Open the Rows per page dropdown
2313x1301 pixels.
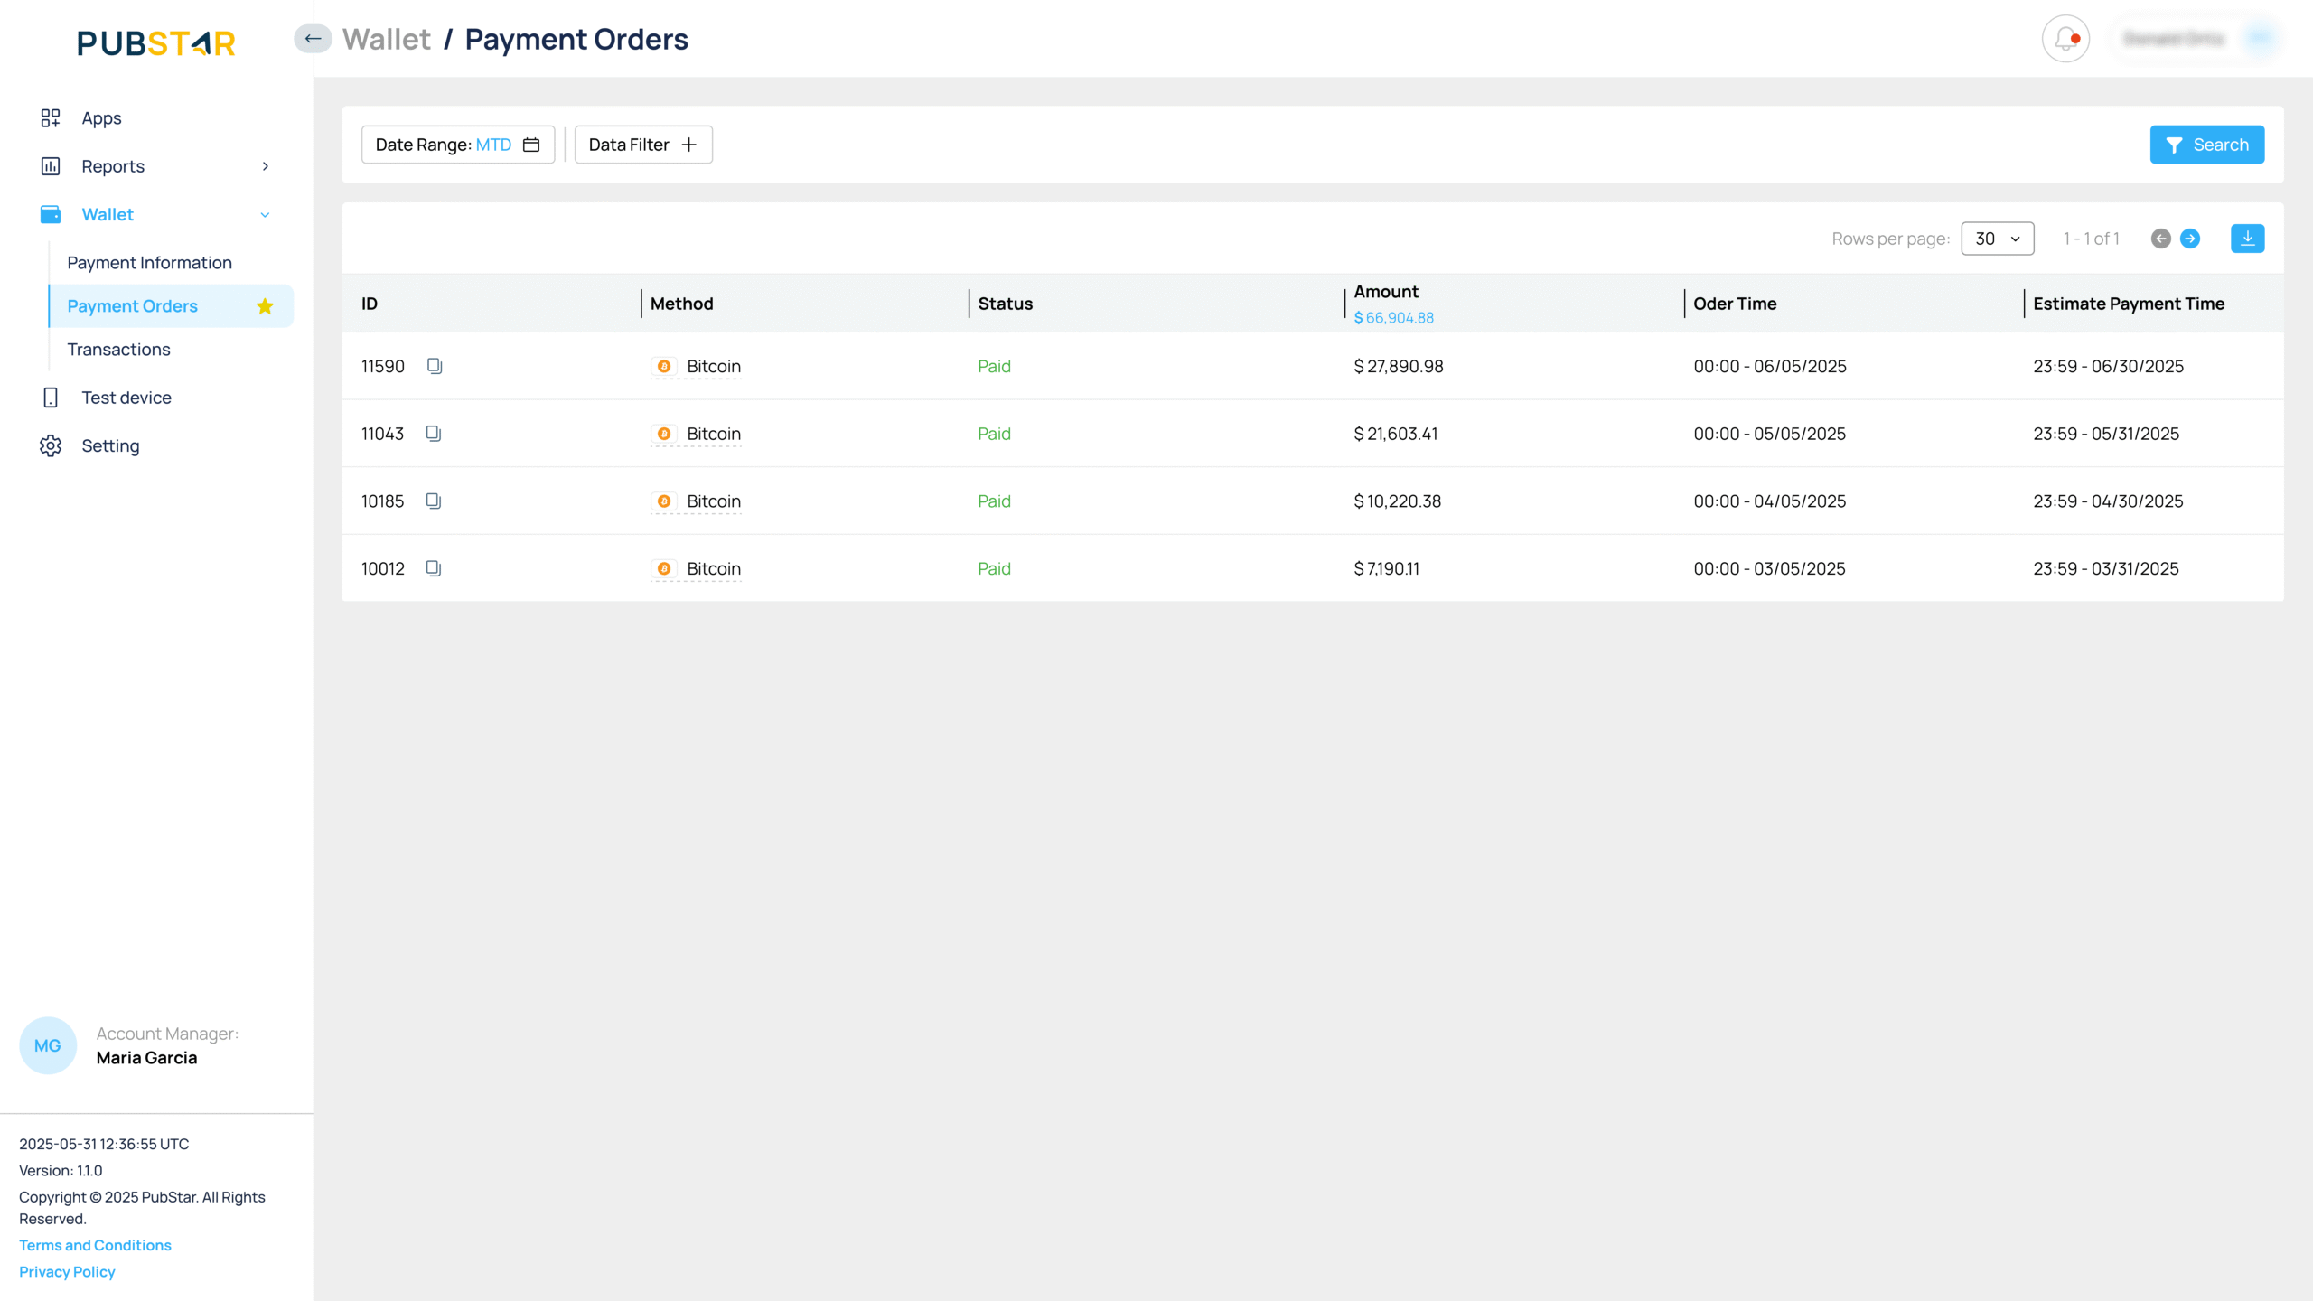point(1997,239)
